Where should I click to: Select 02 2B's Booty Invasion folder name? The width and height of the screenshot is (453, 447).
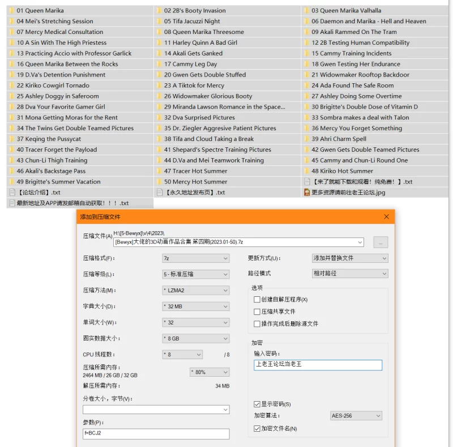(195, 11)
